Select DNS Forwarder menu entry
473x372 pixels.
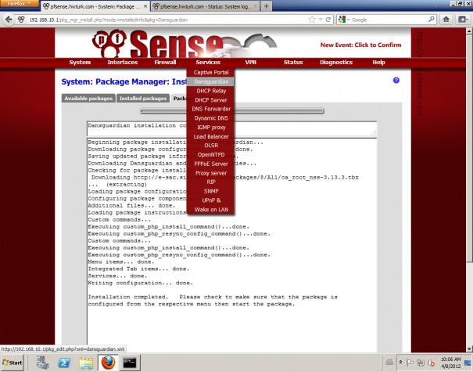[x=211, y=109]
